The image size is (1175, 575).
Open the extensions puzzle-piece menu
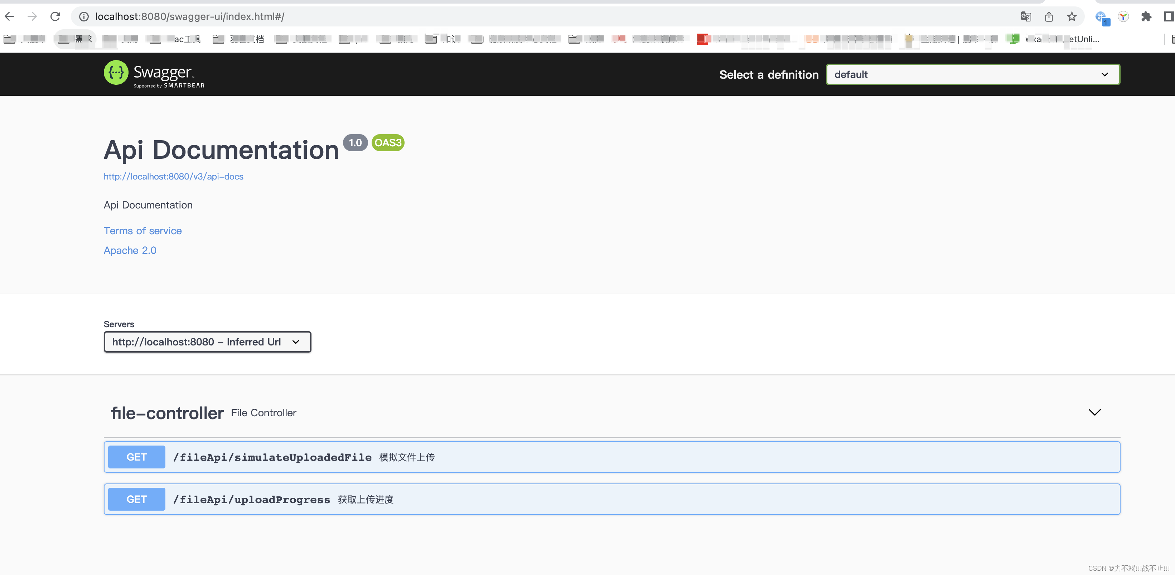(1147, 16)
